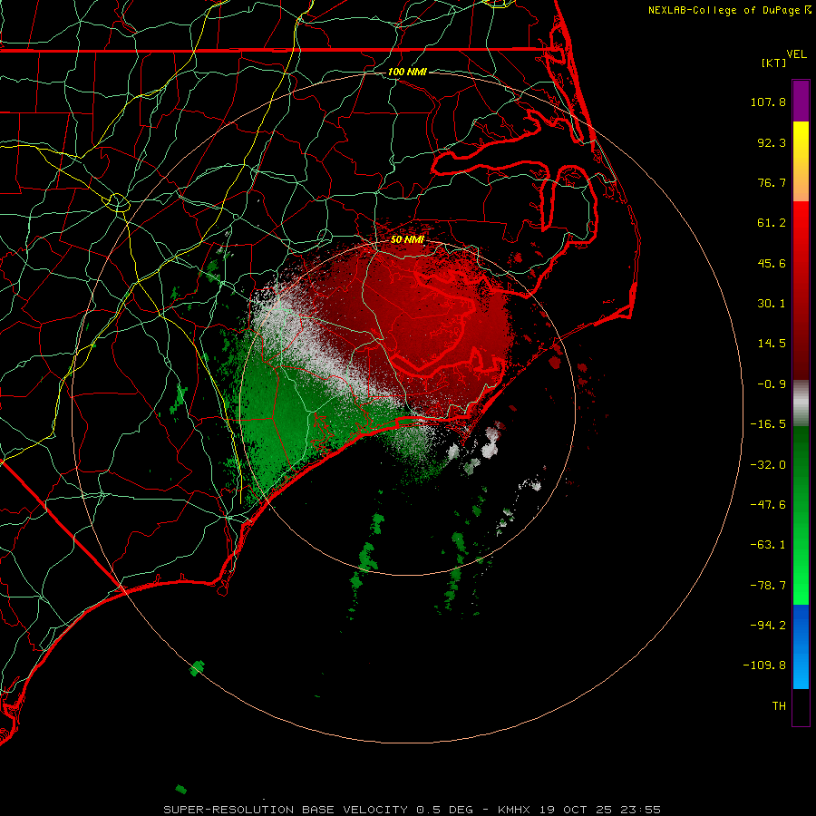The height and width of the screenshot is (816, 816).
Task: Select the -0.9 velocity scale value
Action: 772,384
